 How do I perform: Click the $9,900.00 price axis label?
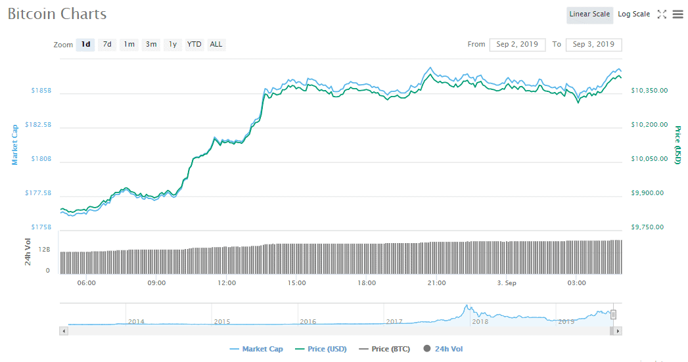(647, 193)
